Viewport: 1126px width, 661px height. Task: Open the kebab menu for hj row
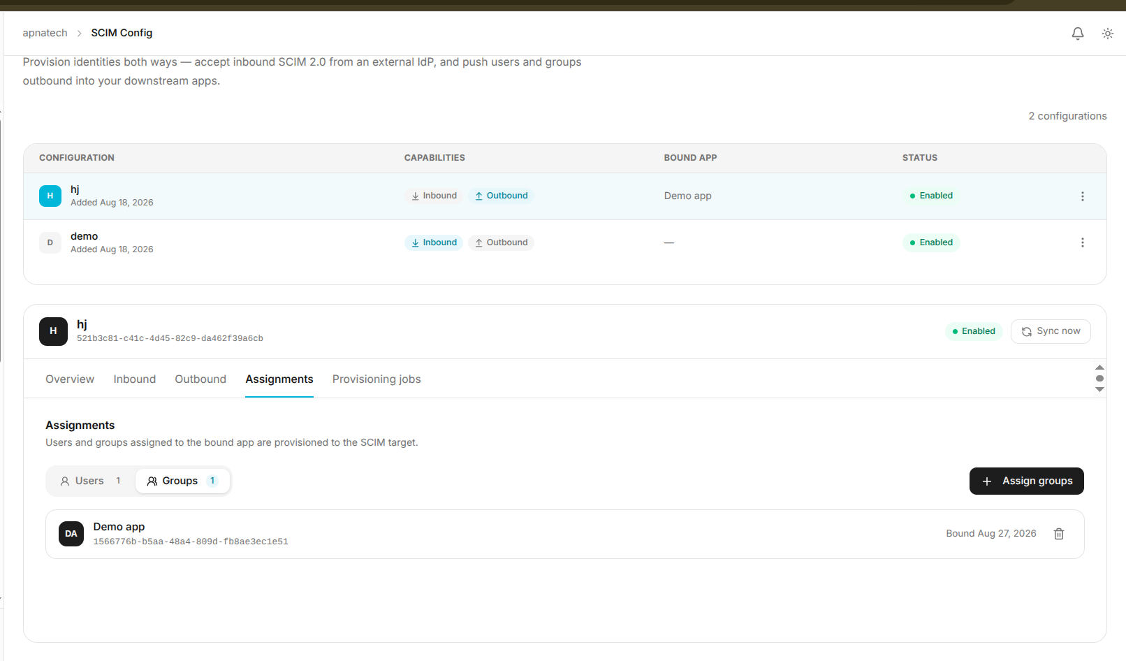point(1083,196)
